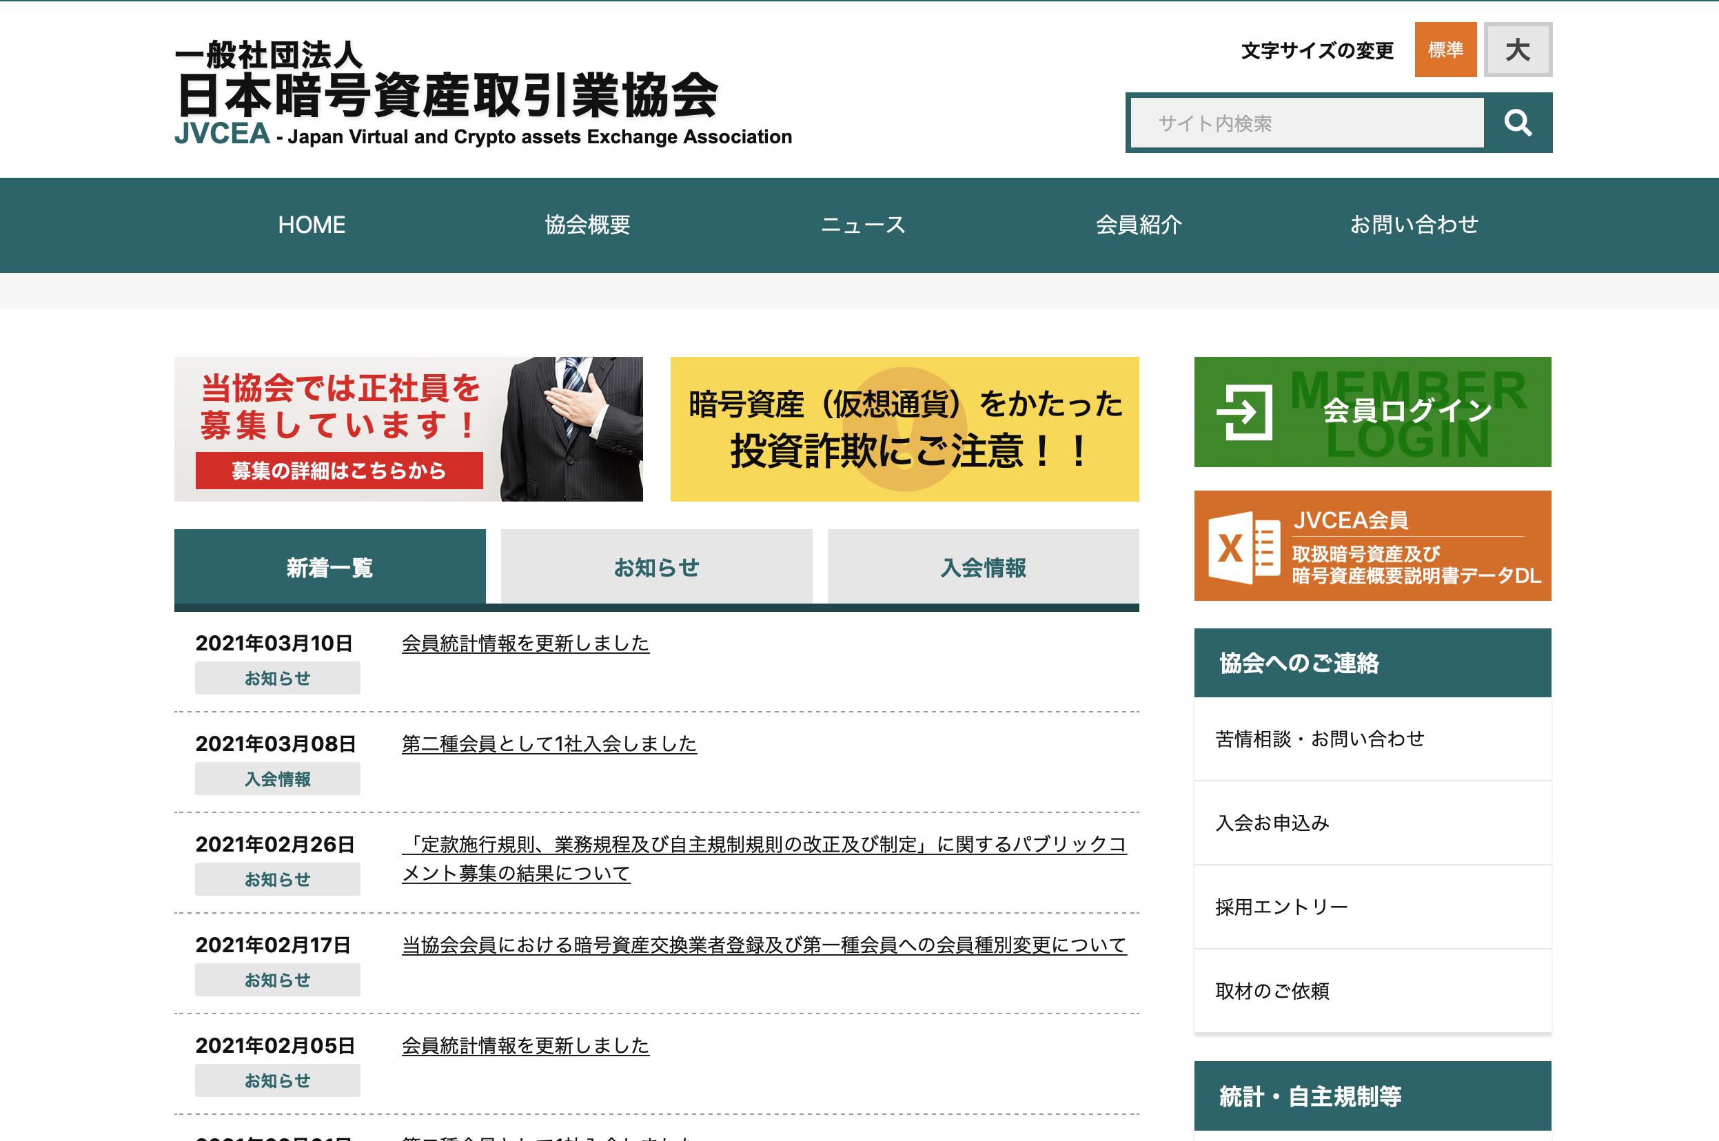Click the 入会情報 tag under 2021年03月08日
This screenshot has height=1141, width=1719.
point(277,779)
